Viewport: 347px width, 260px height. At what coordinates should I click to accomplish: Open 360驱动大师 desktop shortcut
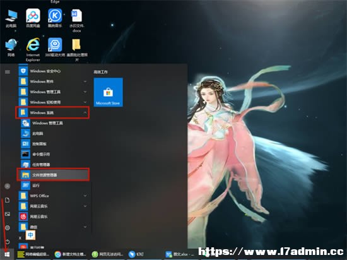(55, 47)
